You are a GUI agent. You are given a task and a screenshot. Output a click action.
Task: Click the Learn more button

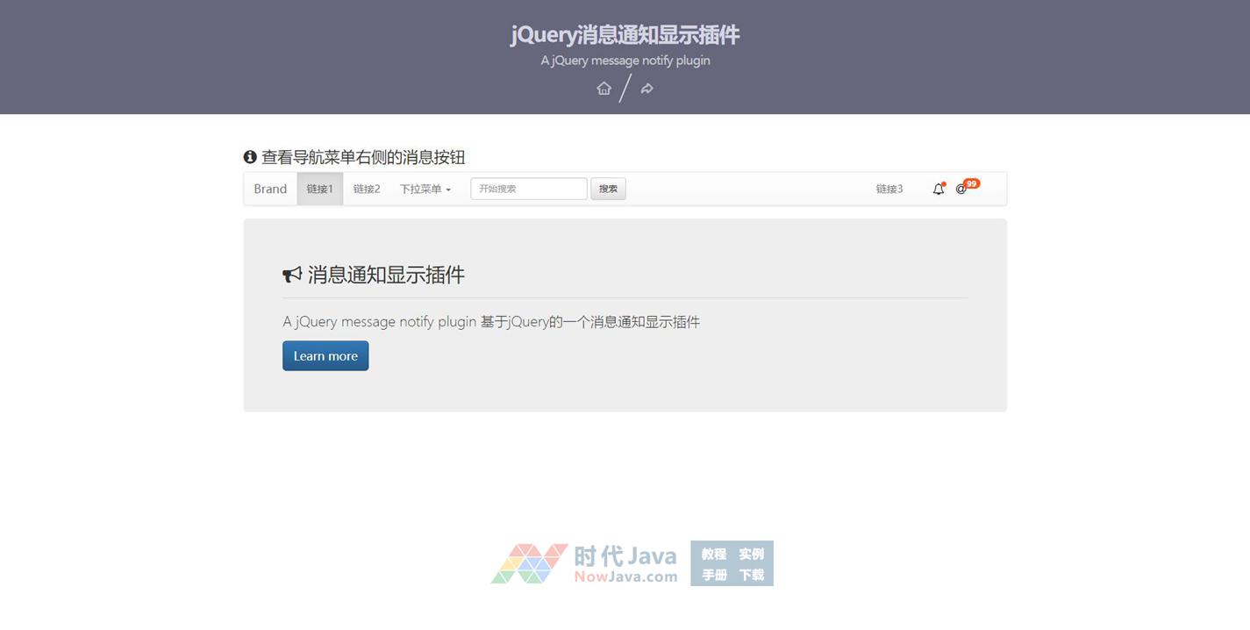pyautogui.click(x=325, y=356)
